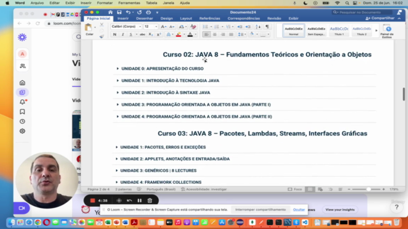Open the Calibri (Corpo) font name dropdown
Image resolution: width=408 pixels, height=229 pixels.
point(140,27)
